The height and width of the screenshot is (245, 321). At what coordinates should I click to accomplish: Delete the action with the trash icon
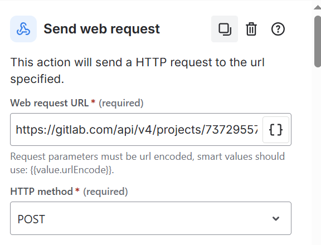coord(251,29)
